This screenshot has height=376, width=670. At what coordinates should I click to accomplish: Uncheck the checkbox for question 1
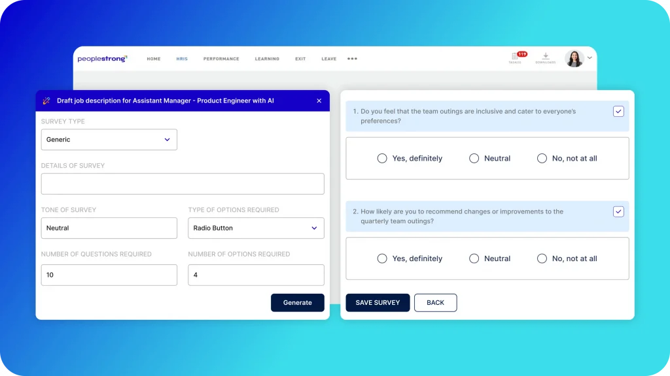(x=618, y=112)
